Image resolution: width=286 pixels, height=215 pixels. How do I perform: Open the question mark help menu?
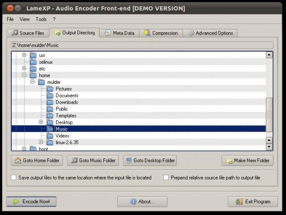click(x=54, y=19)
